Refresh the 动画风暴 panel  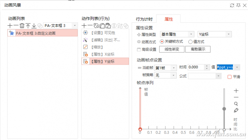tap(232, 5)
